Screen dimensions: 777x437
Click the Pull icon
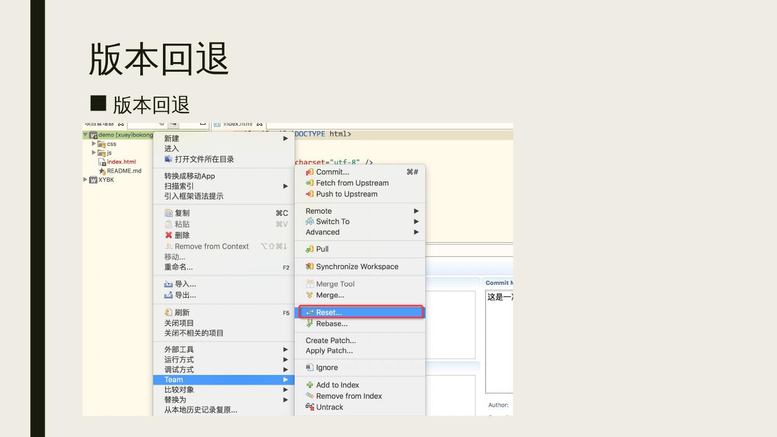(310, 249)
